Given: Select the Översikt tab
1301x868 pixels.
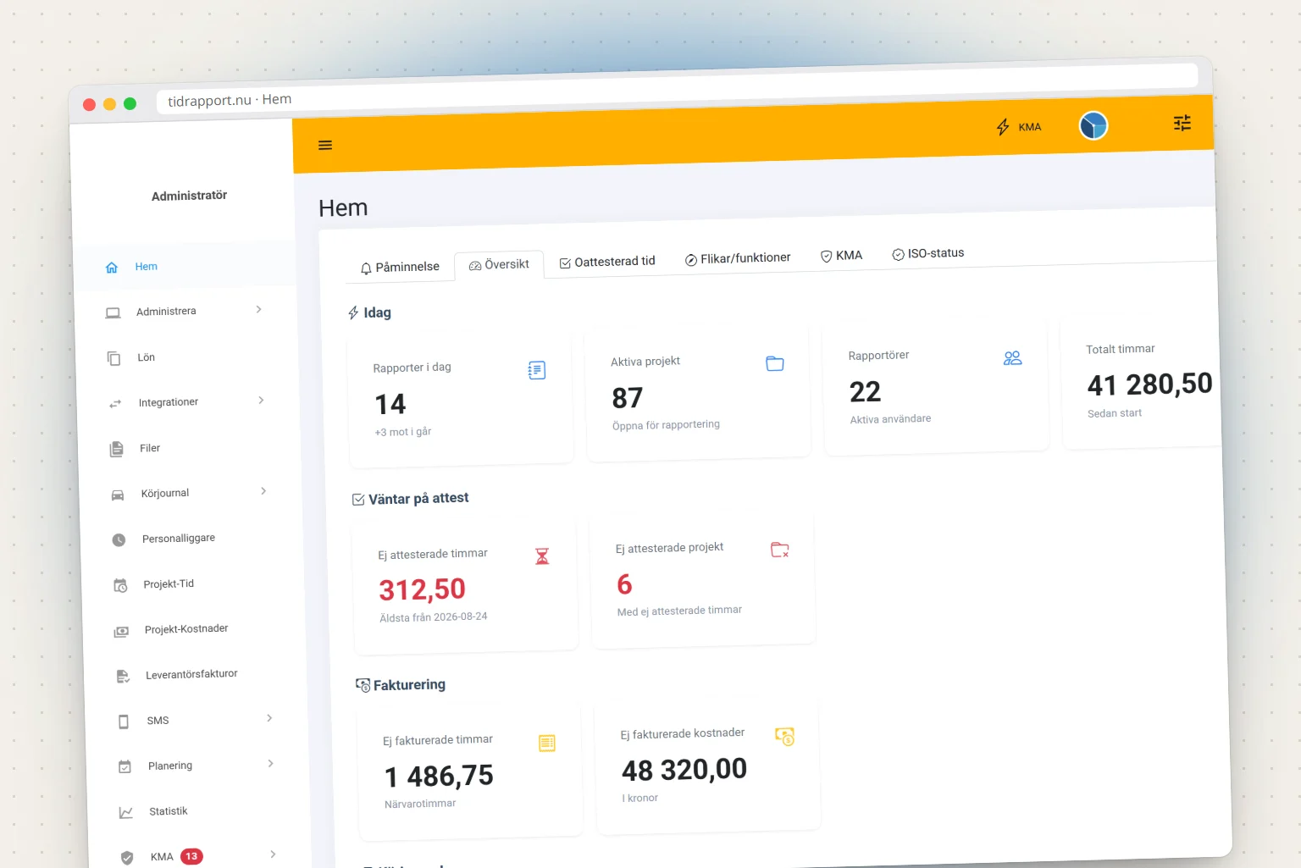Looking at the screenshot, I should 499,265.
